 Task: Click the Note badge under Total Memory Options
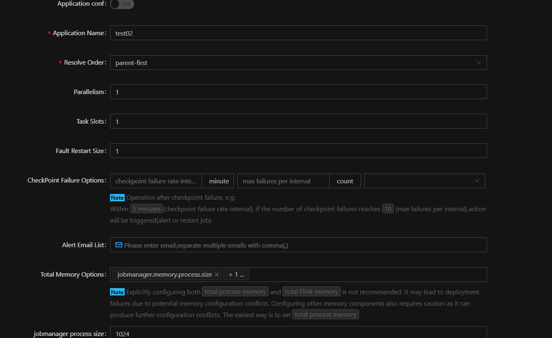(117, 292)
